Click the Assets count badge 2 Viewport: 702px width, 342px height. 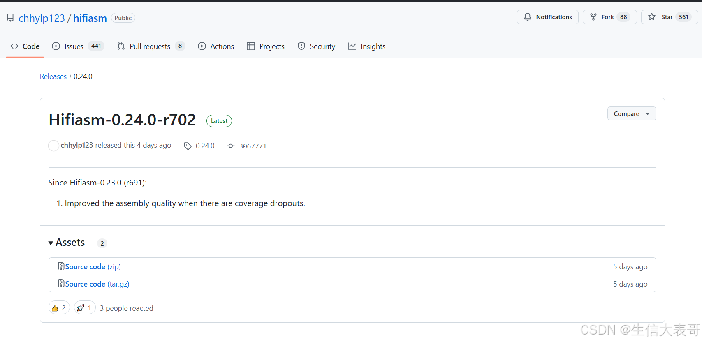tap(102, 243)
